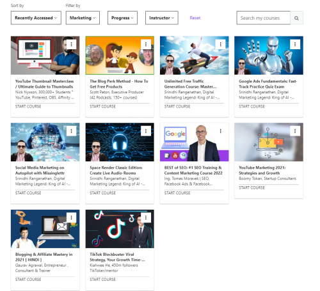Click START COURSE under YouTube Marketing 2021

[x=252, y=187]
